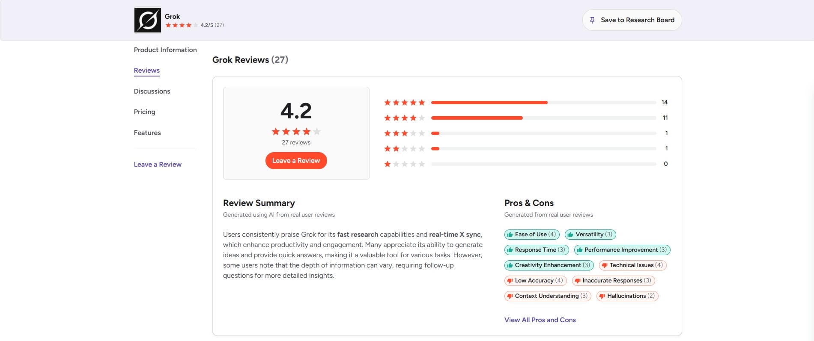Click thumbs-down icon on Context Understanding
814x341 pixels.
click(510, 297)
